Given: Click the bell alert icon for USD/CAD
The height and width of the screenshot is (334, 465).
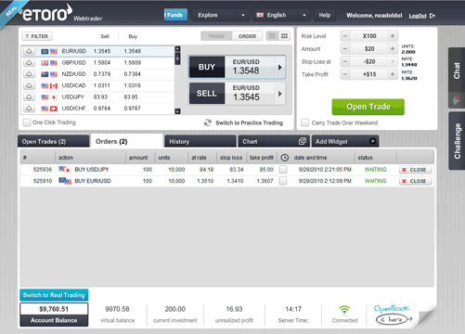Looking at the screenshot, I should click(29, 85).
